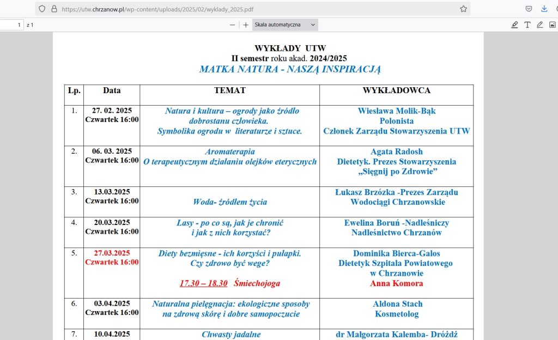This screenshot has width=558, height=340.
Task: Select the PDF draw tool
Action: 539,25
